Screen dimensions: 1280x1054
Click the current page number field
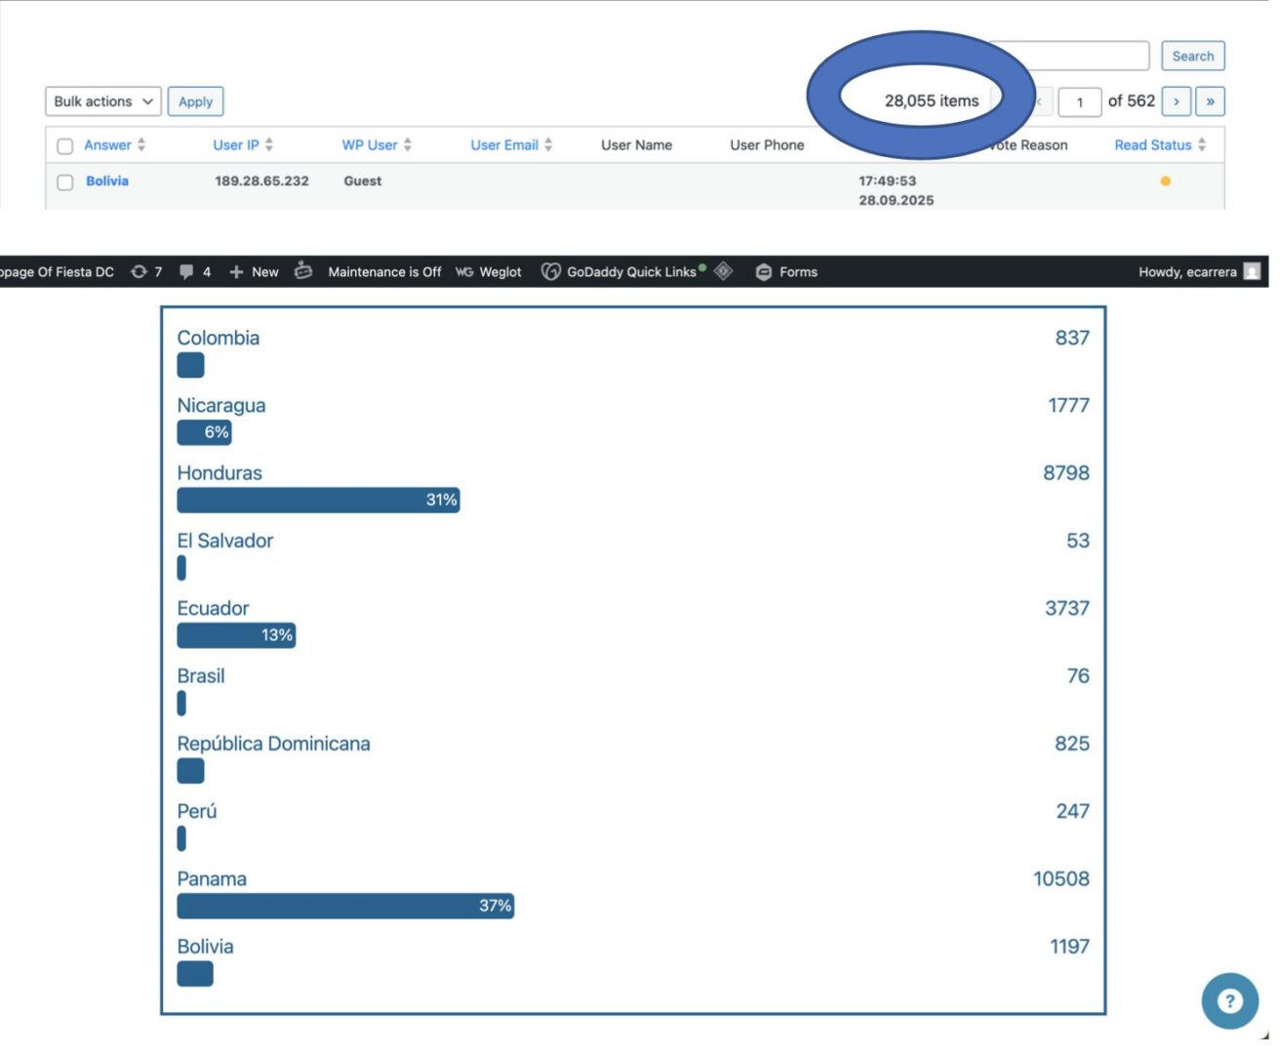pos(1079,101)
